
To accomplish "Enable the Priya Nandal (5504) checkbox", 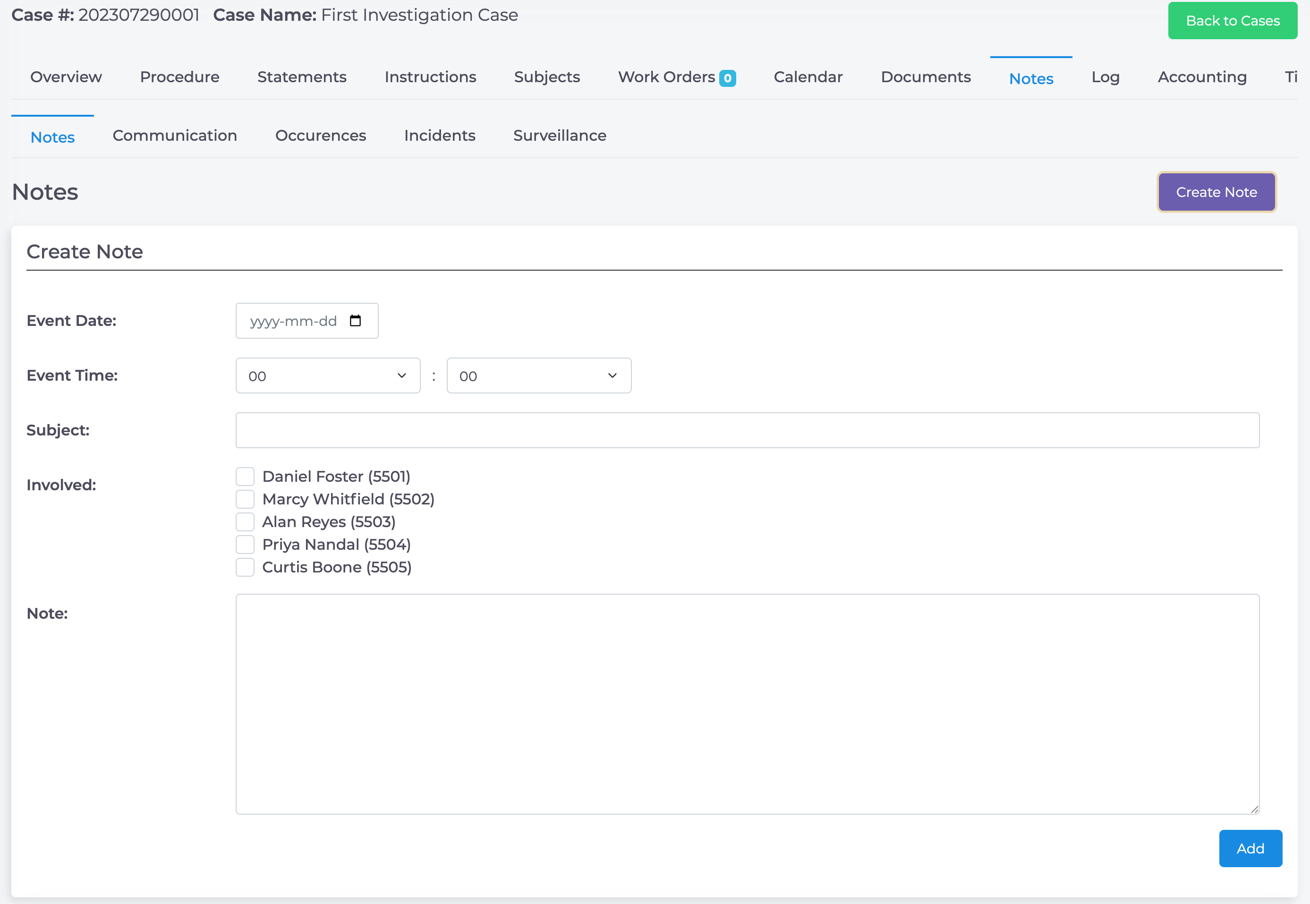I will click(245, 544).
